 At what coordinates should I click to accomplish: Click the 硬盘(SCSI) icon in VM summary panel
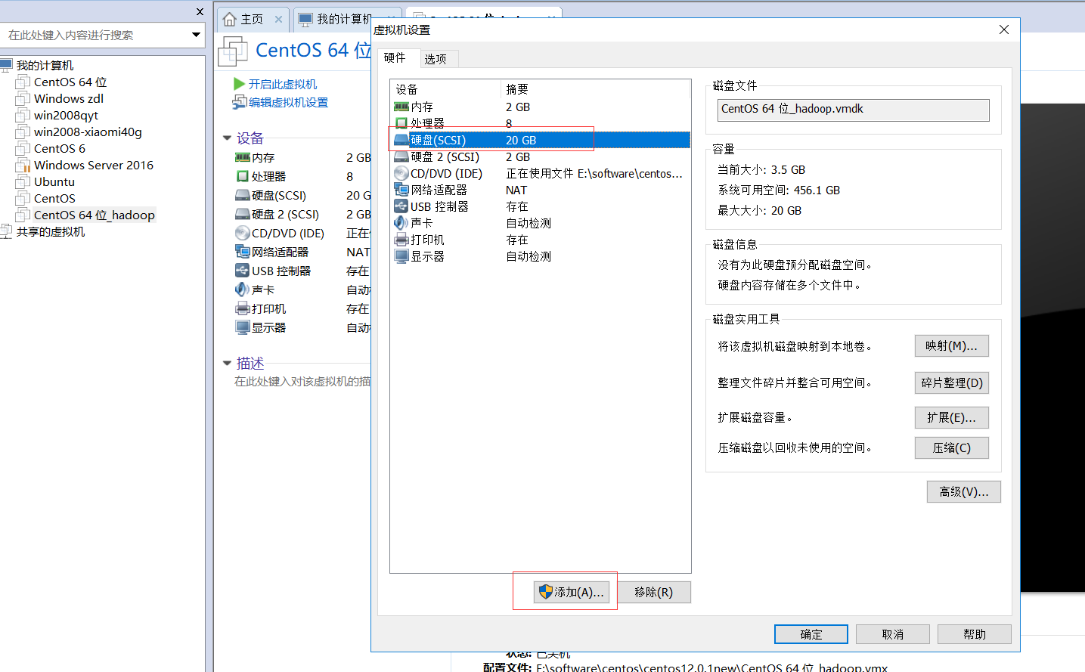coord(242,195)
